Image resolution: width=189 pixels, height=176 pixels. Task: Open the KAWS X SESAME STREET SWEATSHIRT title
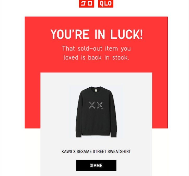pyautogui.click(x=96, y=151)
